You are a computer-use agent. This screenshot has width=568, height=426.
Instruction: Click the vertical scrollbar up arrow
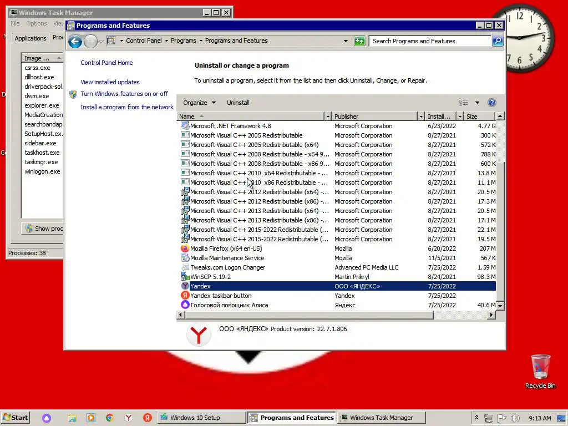pos(500,116)
